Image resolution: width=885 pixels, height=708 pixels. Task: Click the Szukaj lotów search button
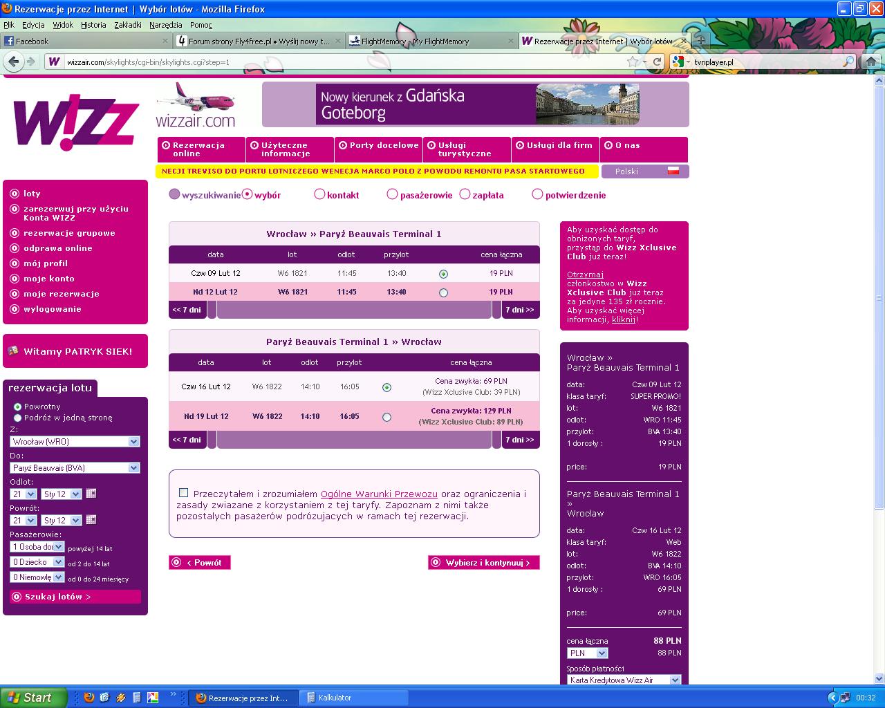click(x=75, y=597)
